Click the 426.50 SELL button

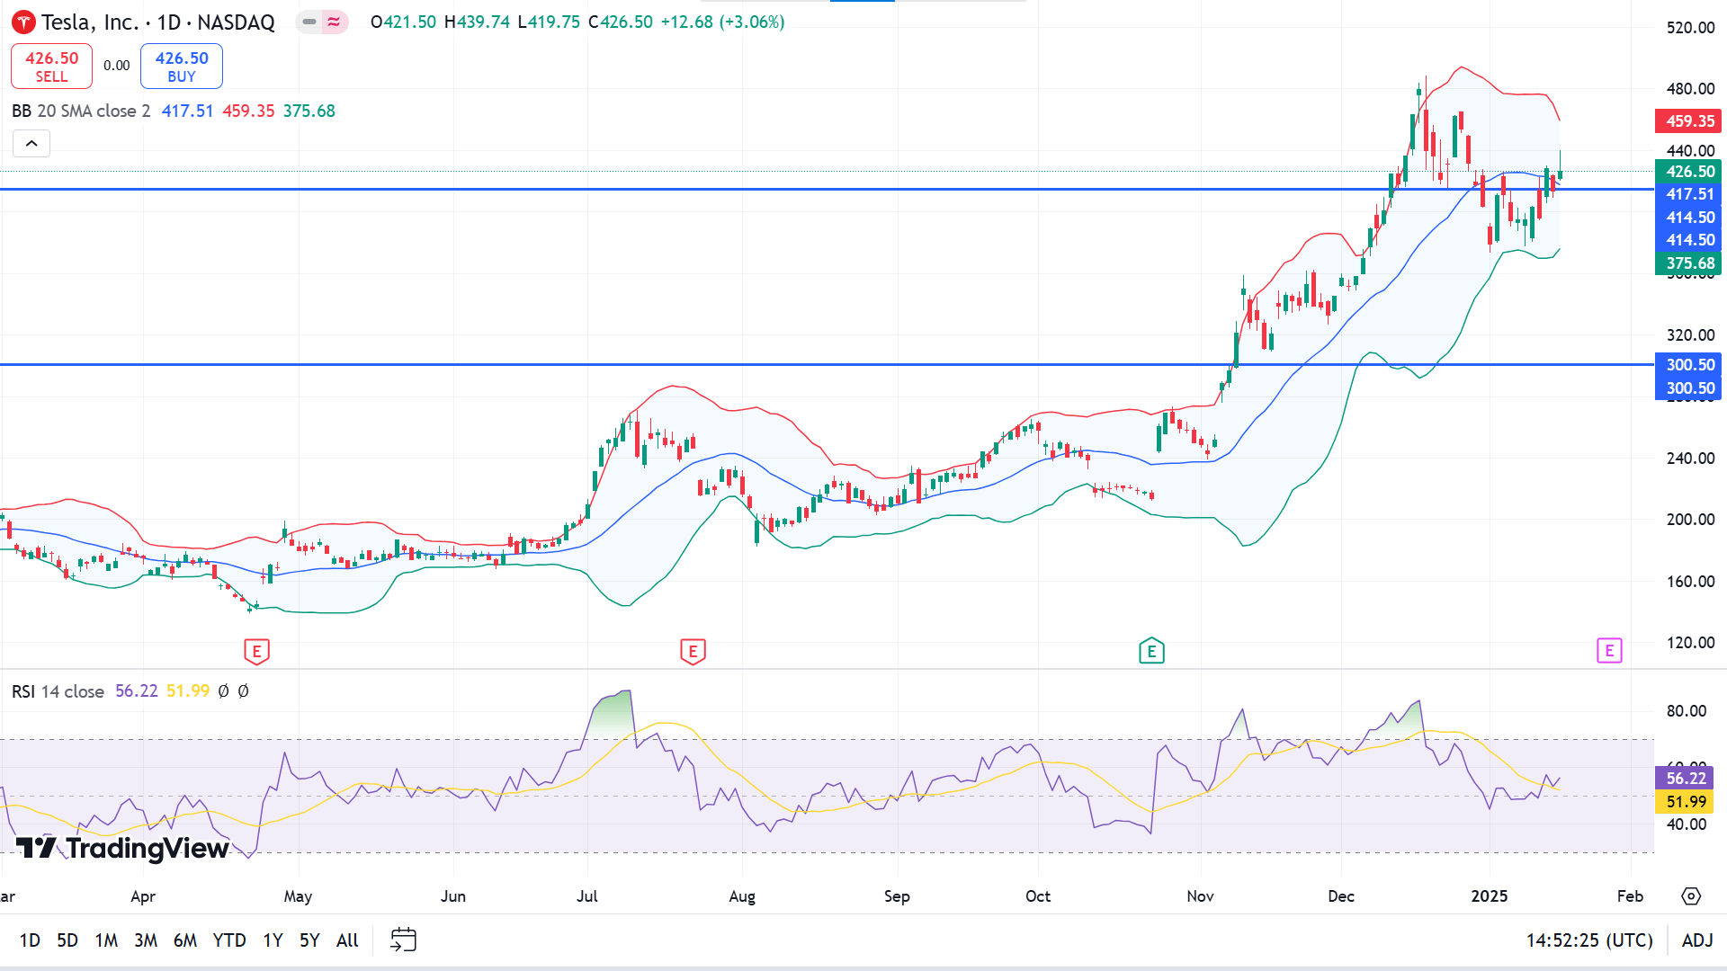pyautogui.click(x=51, y=66)
